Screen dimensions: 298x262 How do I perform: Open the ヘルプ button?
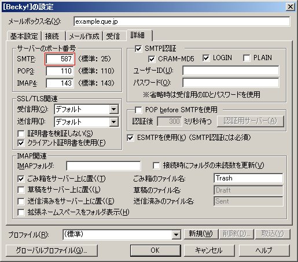click(264, 250)
